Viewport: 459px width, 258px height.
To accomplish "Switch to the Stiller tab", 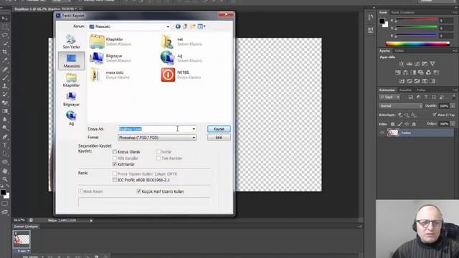I will (x=399, y=51).
